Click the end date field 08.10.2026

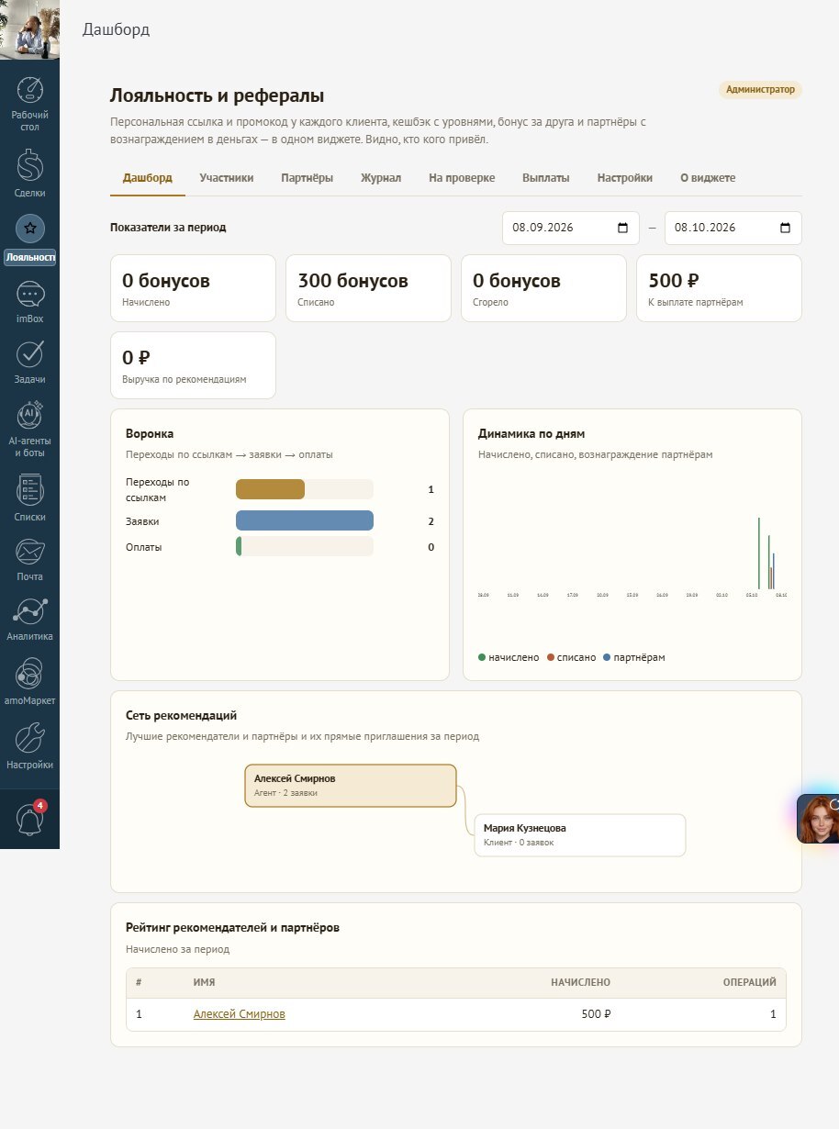[733, 229]
